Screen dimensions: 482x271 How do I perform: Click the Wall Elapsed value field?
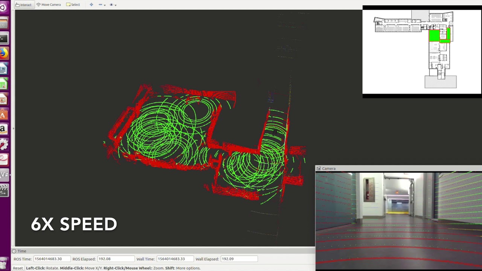click(x=239, y=259)
